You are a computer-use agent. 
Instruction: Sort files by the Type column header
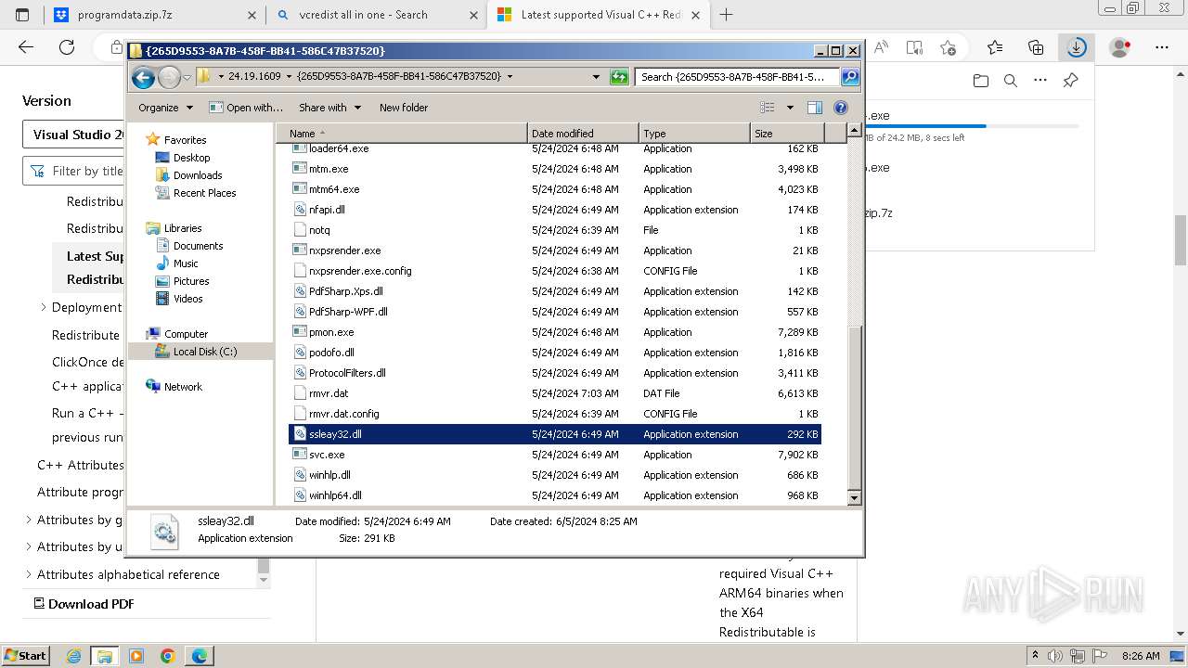click(694, 134)
